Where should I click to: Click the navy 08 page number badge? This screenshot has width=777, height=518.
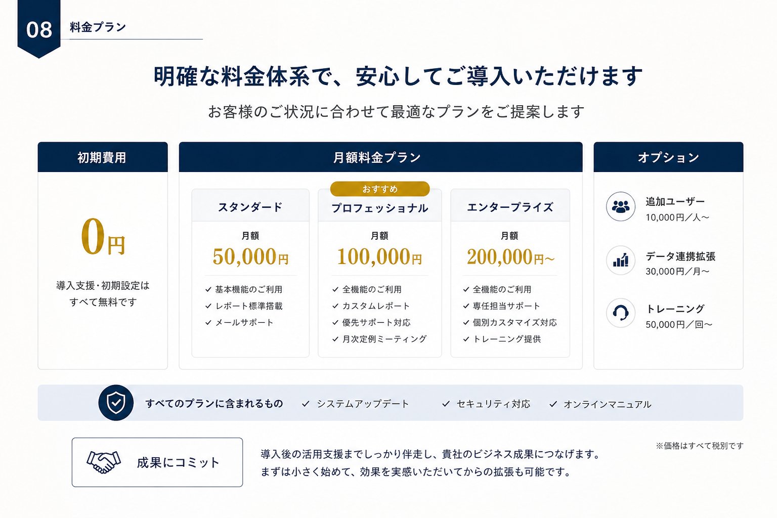[39, 29]
